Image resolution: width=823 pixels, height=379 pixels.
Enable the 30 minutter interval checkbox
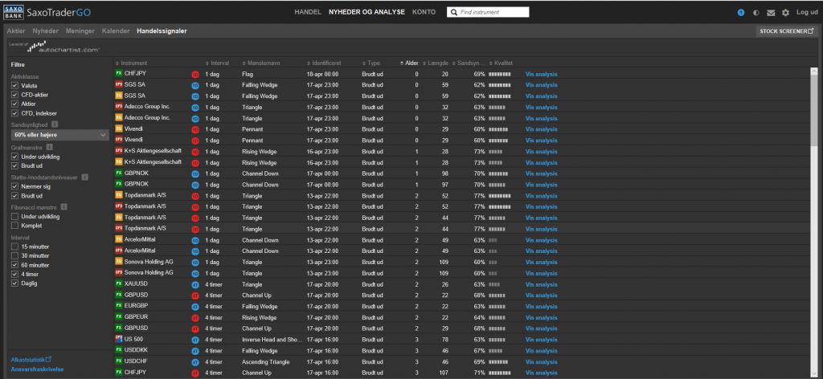[14, 256]
